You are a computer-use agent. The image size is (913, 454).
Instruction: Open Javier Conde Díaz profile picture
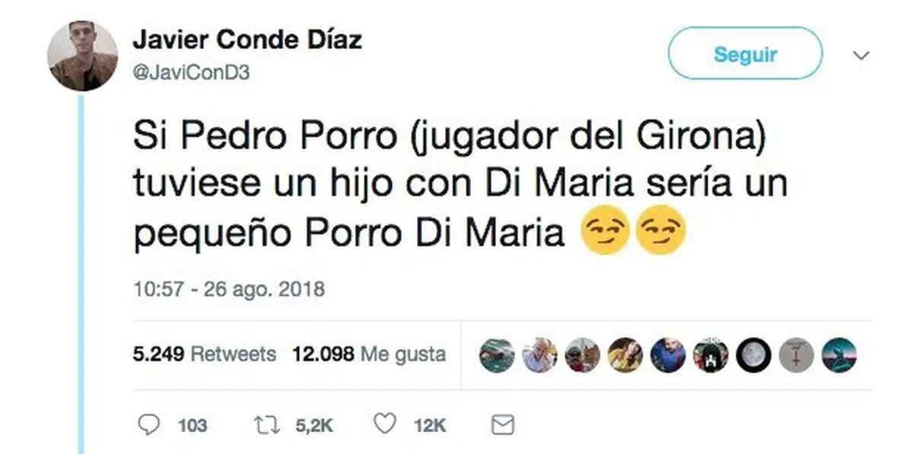[82, 56]
